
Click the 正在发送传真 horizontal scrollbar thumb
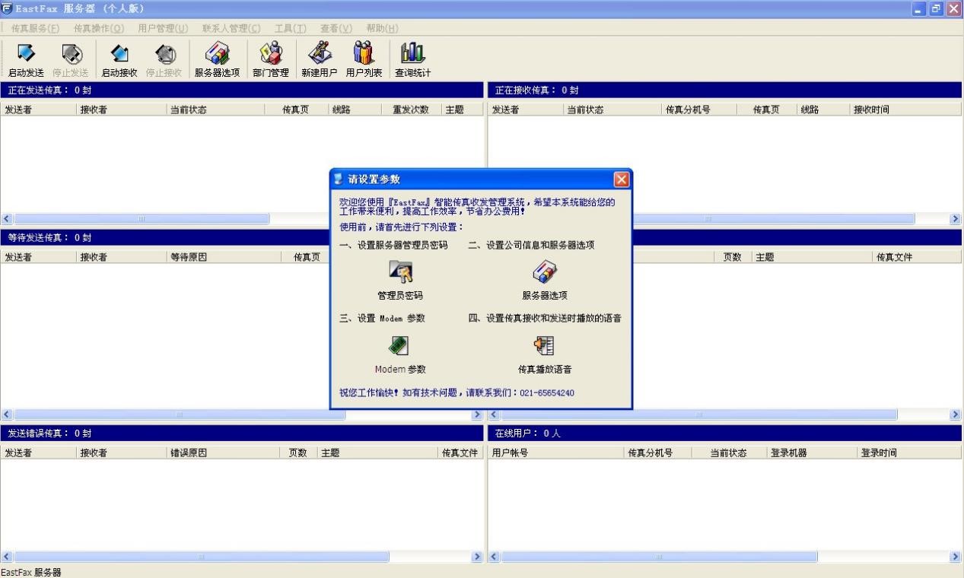(x=141, y=219)
